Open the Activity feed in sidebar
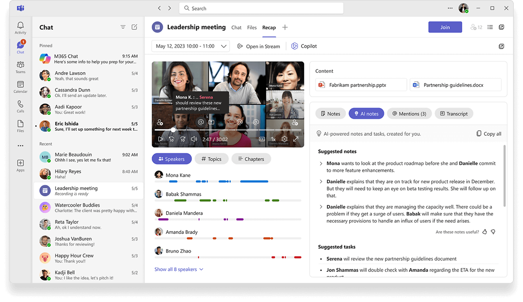Image resolution: width=523 pixels, height=302 pixels. pyautogui.click(x=21, y=28)
